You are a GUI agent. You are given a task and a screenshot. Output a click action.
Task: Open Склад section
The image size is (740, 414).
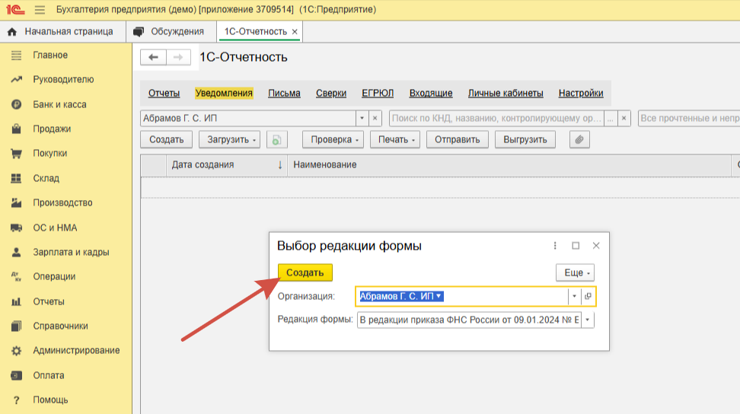[x=46, y=178]
